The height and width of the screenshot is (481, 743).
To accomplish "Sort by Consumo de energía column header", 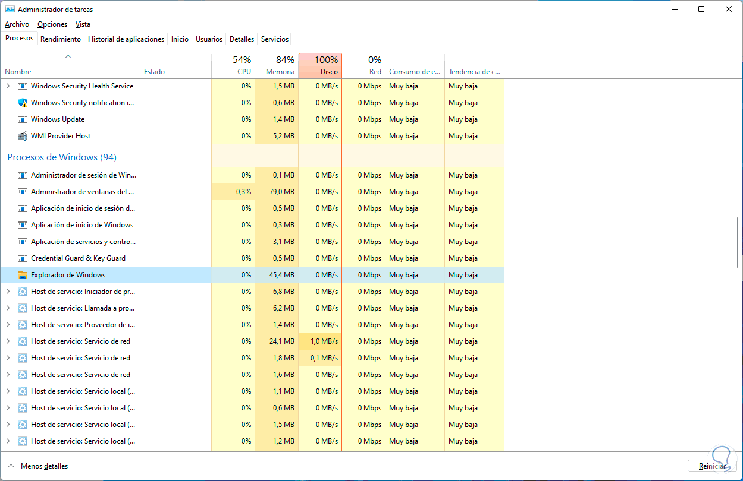I will click(x=415, y=66).
